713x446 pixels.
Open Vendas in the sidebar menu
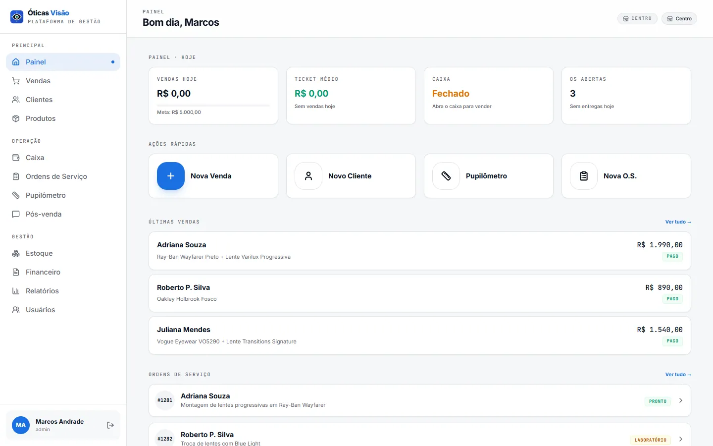pyautogui.click(x=63, y=81)
